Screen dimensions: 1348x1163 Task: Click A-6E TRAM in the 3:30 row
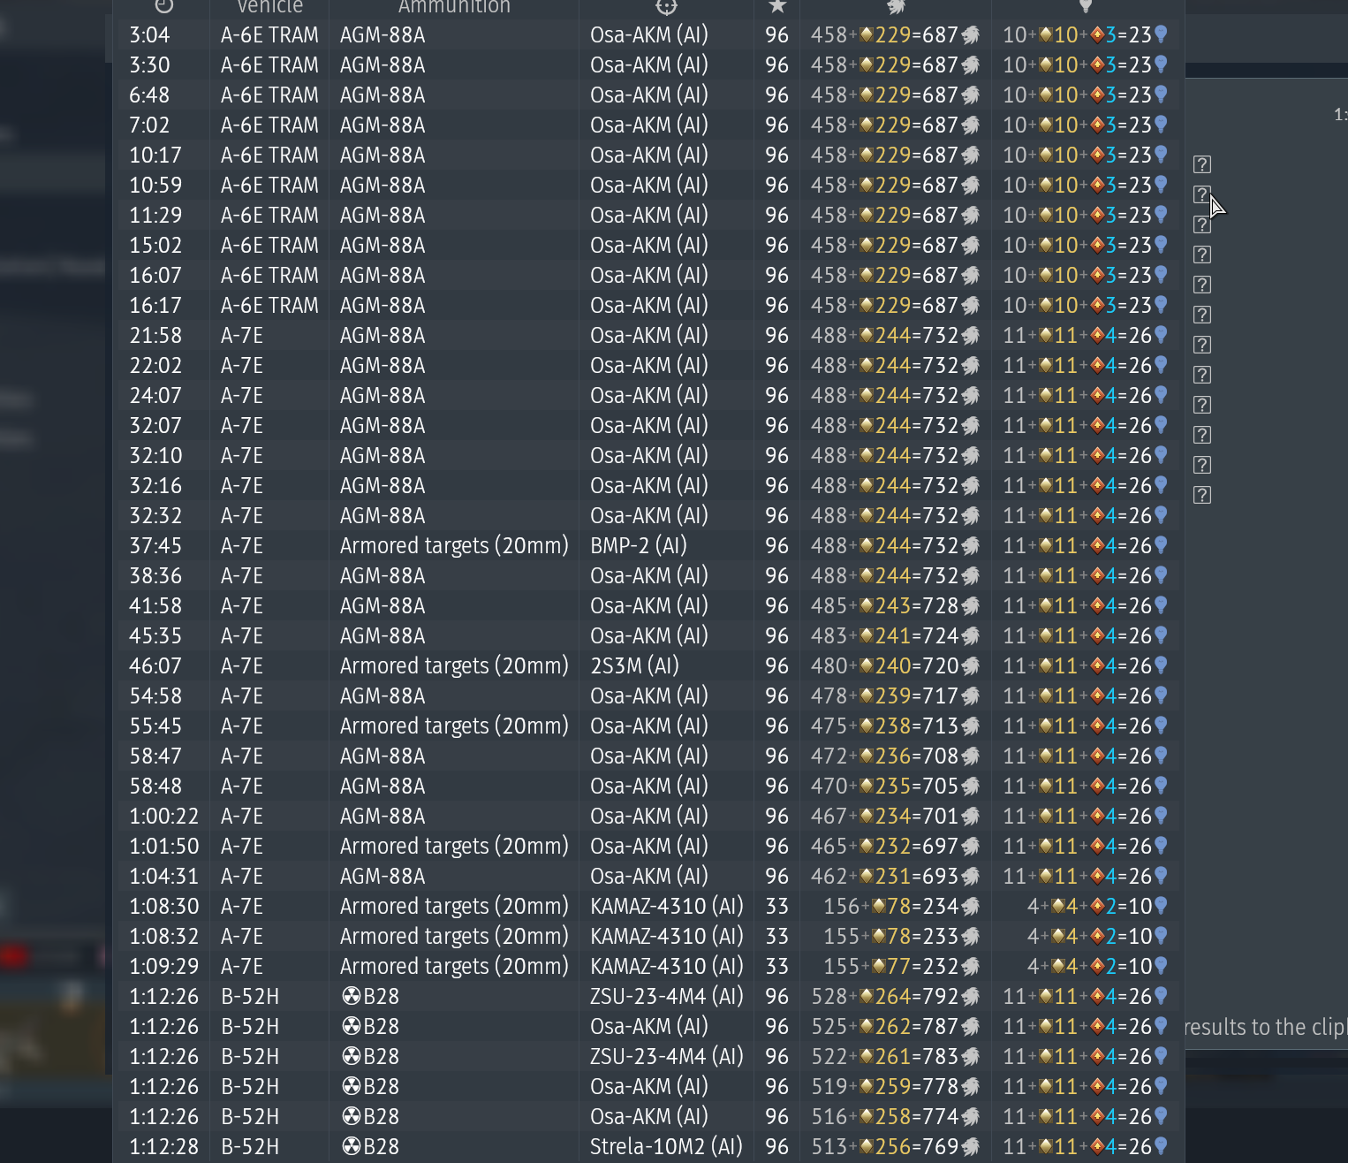click(269, 65)
